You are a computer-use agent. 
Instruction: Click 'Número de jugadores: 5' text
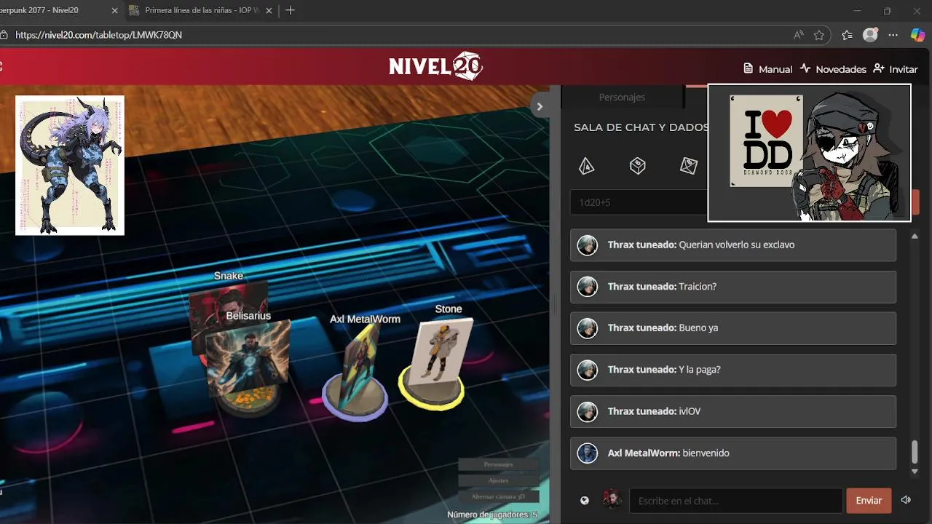pos(492,515)
